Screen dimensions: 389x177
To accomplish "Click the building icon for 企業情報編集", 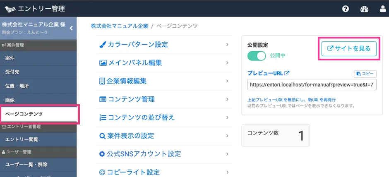I will click(x=102, y=81).
